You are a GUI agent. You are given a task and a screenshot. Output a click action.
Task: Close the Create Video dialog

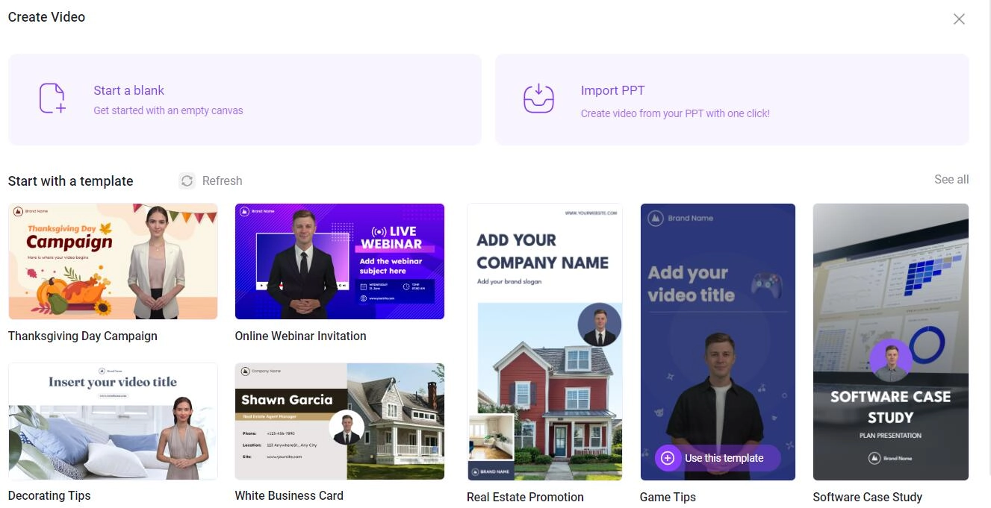[x=959, y=19]
